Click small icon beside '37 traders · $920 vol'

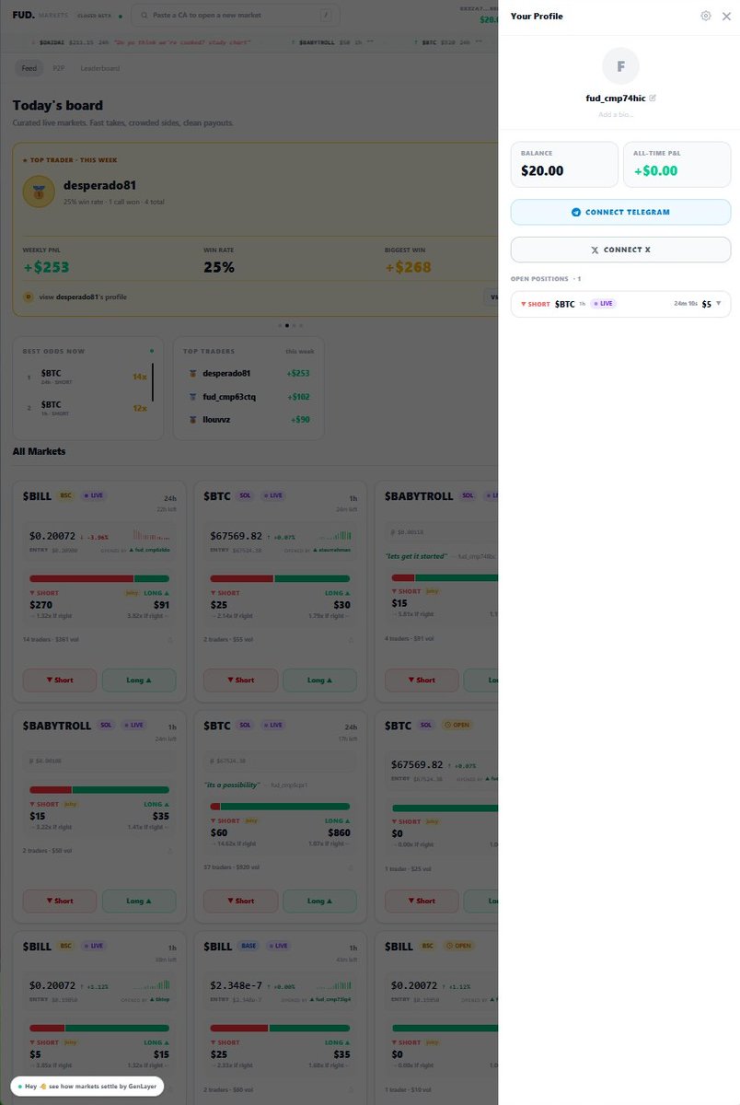click(x=350, y=867)
